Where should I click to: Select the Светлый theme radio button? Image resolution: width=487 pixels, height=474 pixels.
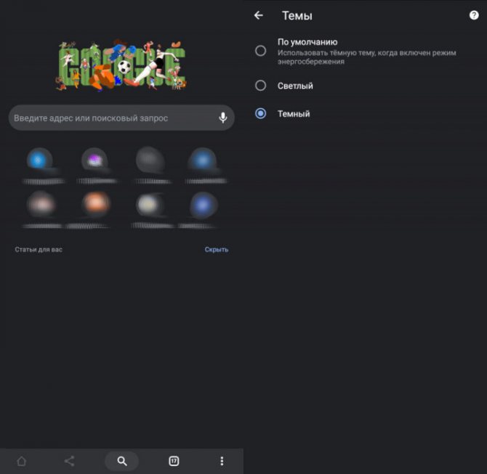(261, 86)
